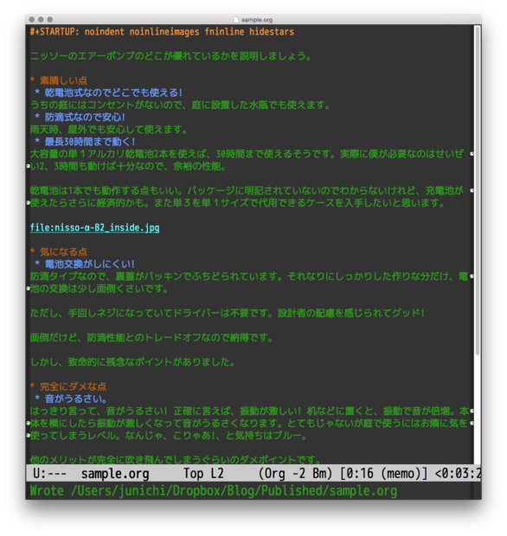Click the line starting 他のメリットが完全に

click(x=176, y=459)
